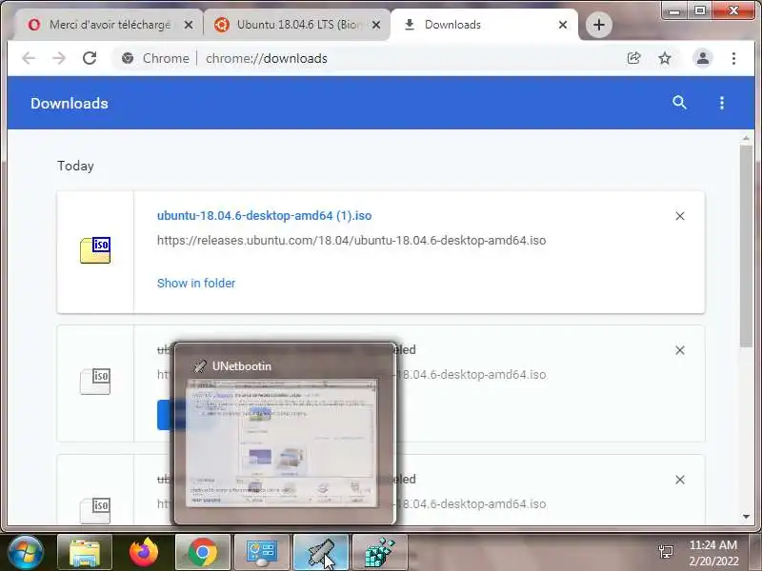
Task: Open a new tab with the plus button
Action: click(599, 25)
